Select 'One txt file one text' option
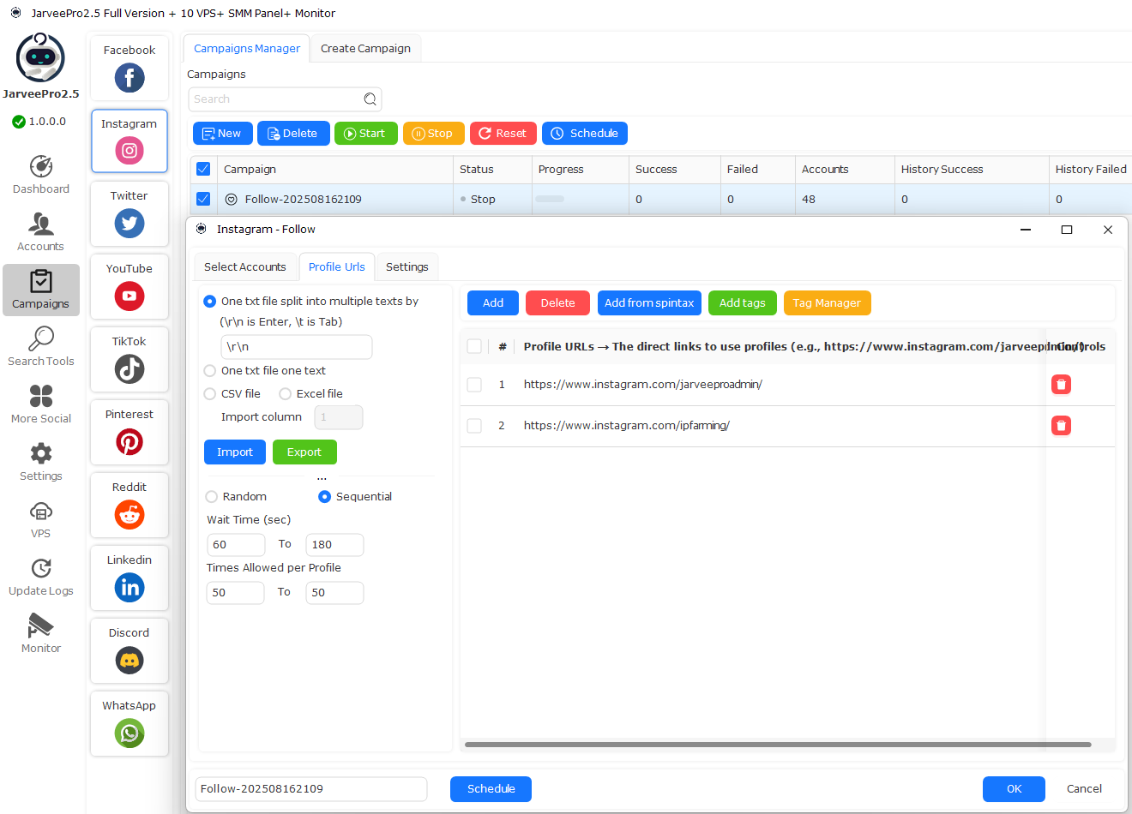This screenshot has height=814, width=1132. pyautogui.click(x=210, y=371)
